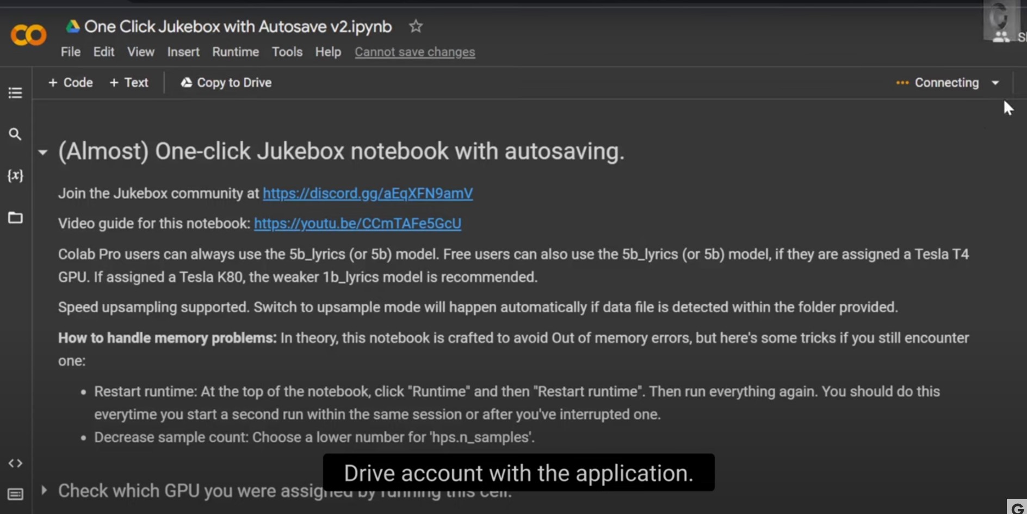Screen dimensions: 1027x514
Task: Click the Decrease sample count bullet text
Action: pos(314,437)
